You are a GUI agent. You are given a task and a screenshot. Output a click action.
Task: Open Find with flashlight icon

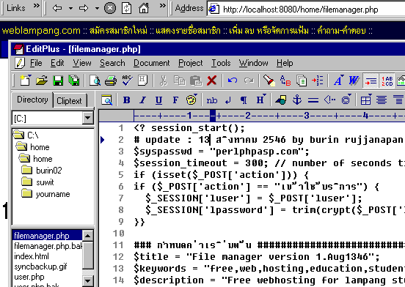coord(269,81)
